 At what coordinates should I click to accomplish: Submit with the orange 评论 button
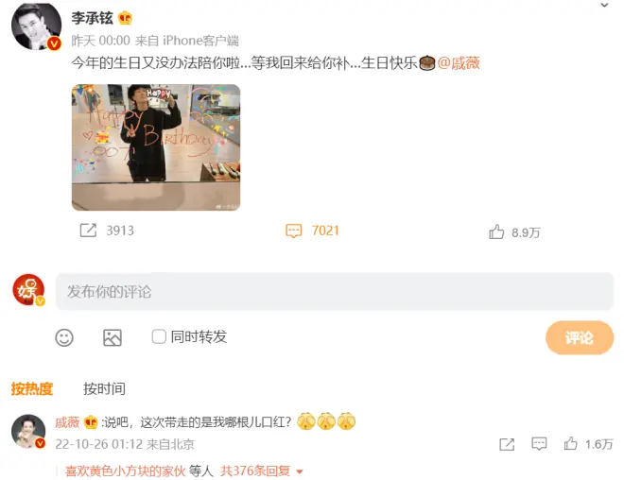pos(580,337)
